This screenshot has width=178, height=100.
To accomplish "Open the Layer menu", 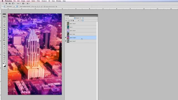I will pos(28,1).
